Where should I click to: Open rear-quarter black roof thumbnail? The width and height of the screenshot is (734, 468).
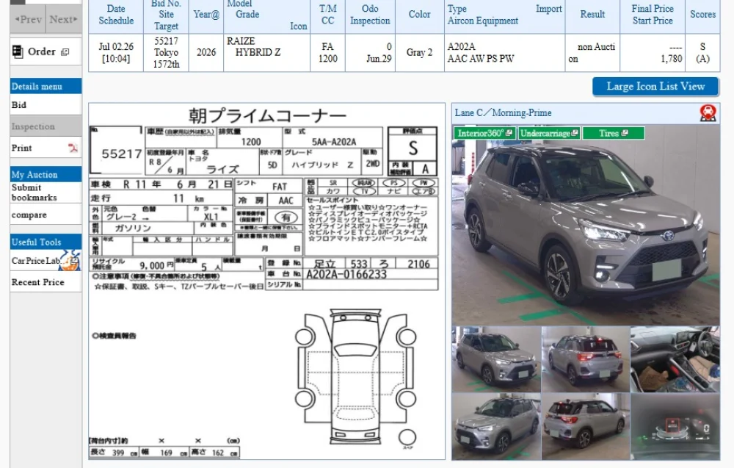[586, 426]
